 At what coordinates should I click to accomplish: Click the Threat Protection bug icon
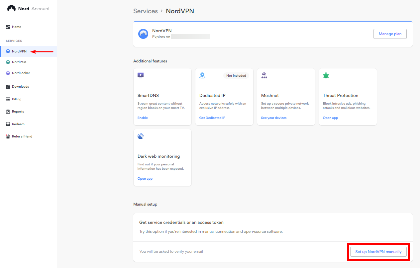pos(326,75)
